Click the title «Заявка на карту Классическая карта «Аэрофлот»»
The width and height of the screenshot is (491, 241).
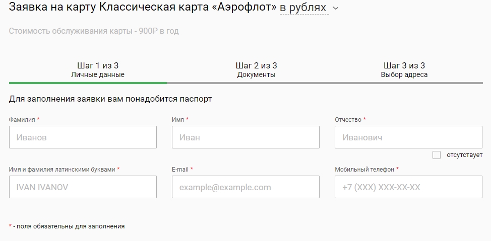point(143,7)
